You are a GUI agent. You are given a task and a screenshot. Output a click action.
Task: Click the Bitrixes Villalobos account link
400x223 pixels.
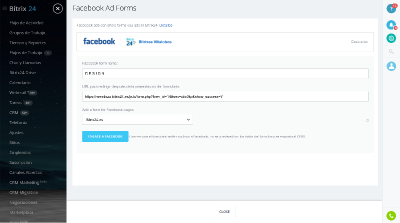tap(155, 42)
